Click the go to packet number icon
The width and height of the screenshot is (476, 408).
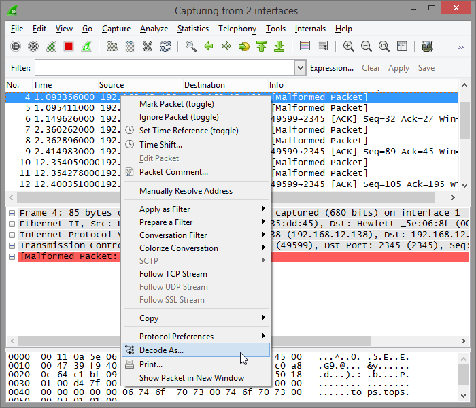tap(244, 46)
